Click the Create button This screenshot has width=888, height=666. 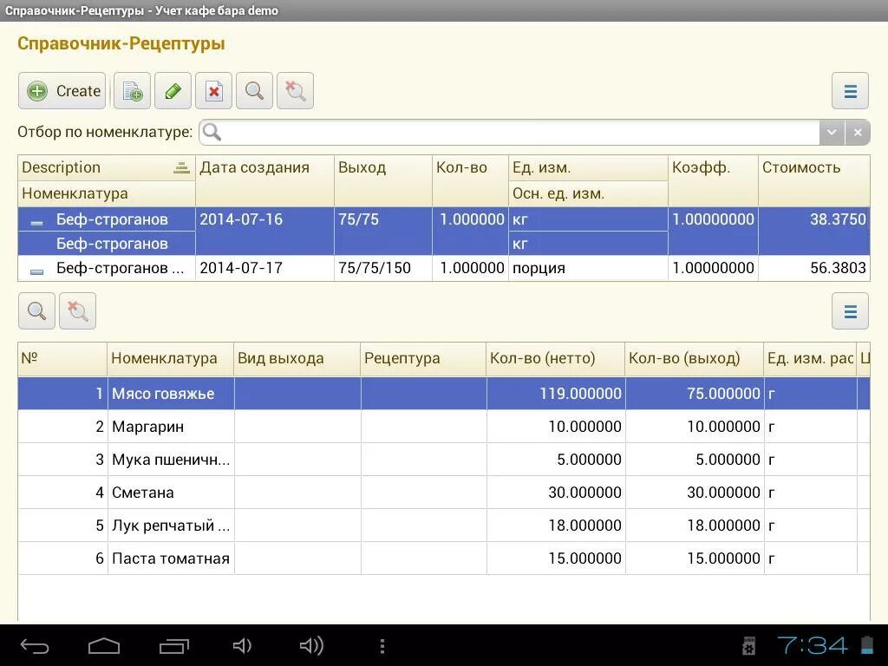tap(62, 90)
